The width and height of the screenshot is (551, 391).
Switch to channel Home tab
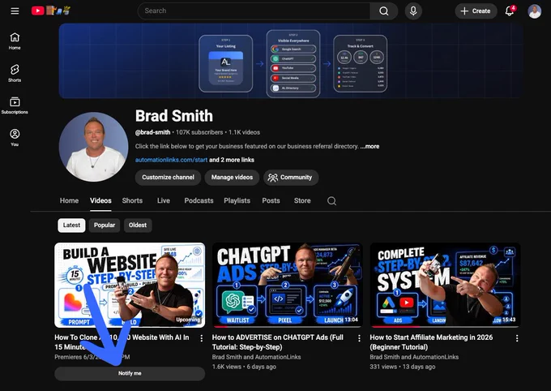click(69, 200)
